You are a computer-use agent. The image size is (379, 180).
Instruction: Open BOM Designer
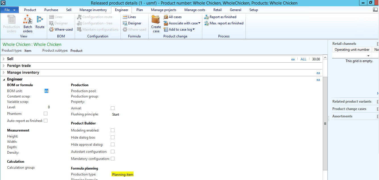point(59,23)
